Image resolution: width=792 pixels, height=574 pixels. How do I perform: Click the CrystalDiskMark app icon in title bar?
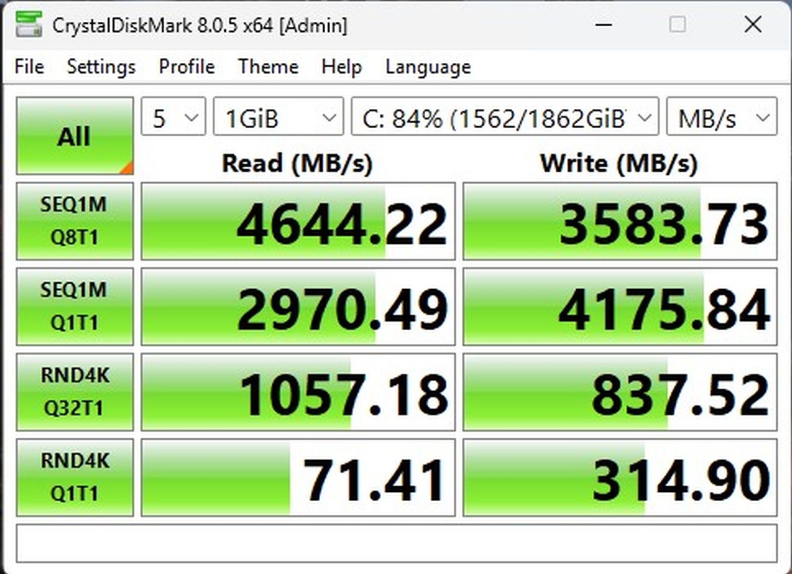[x=28, y=24]
